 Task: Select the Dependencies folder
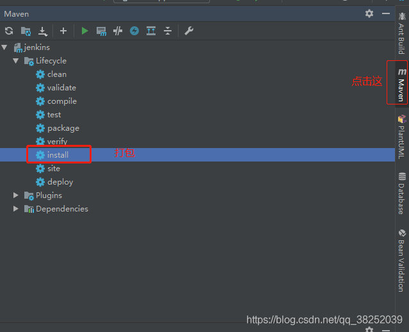tap(197, 209)
